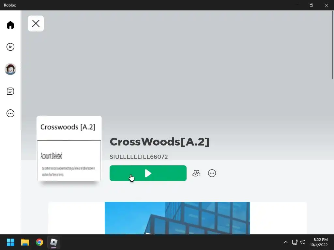Open the volume control in the tray
Screen dimensions: 334x250
pyautogui.click(x=302, y=242)
